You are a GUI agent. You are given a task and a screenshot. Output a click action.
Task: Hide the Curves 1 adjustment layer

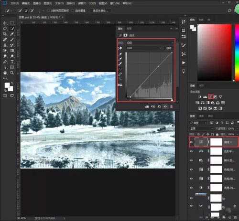tap(191, 142)
